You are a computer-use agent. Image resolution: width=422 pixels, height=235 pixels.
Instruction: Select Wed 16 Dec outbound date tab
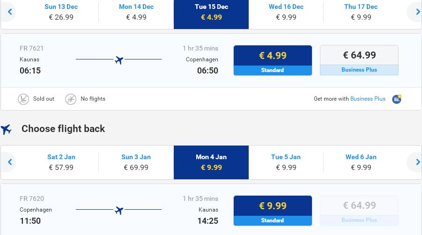pyautogui.click(x=286, y=12)
